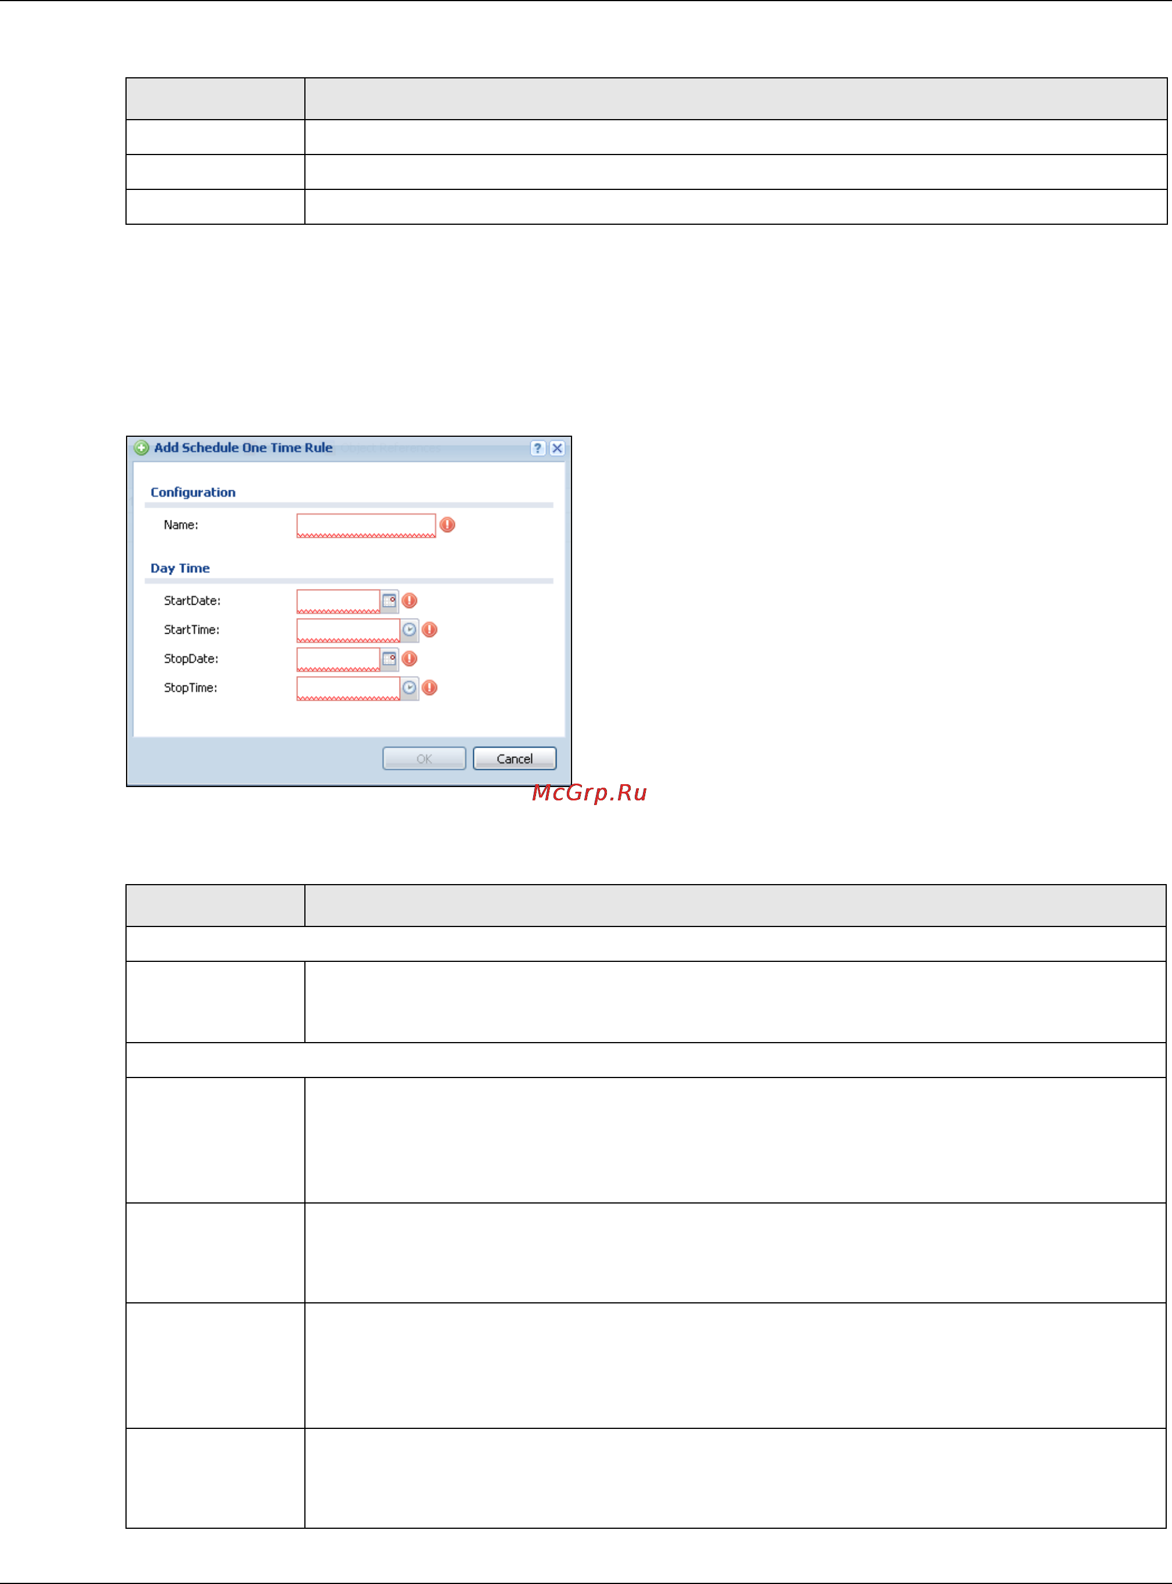Open the StopTime clock picker
Viewport: 1172px width, 1584px height.
coord(409,688)
